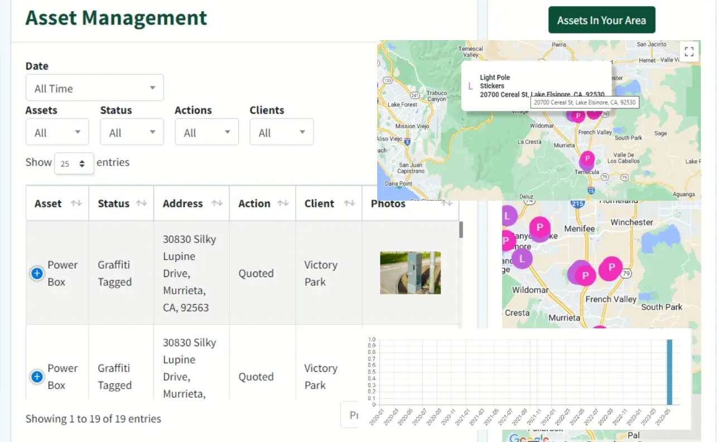Expand the second Power Box row plus icon
Viewport: 717px width, 442px height.
37,377
